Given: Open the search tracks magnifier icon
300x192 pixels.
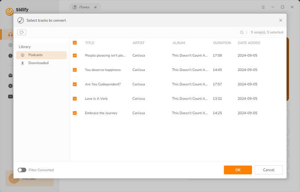Looking at the screenshot, I should point(241,32).
